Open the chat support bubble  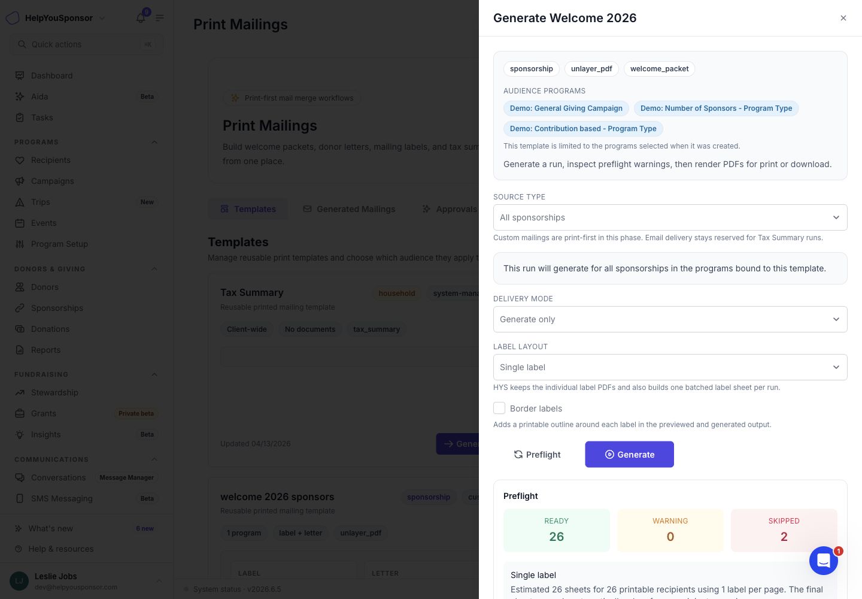coord(824,561)
